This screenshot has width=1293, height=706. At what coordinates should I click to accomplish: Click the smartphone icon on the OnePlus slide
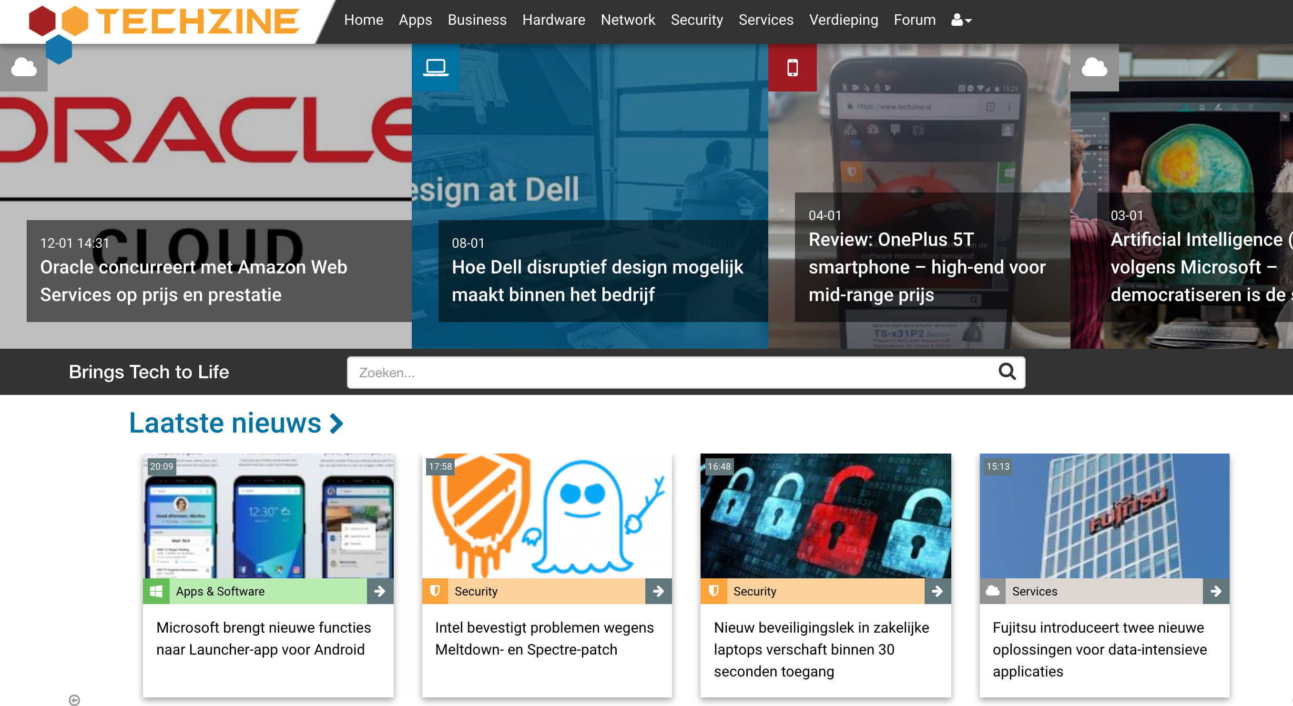click(x=792, y=67)
